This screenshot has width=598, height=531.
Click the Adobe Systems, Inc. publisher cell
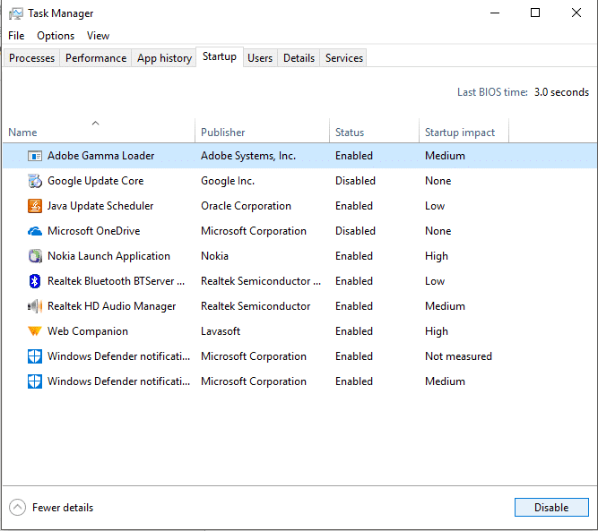pyautogui.click(x=248, y=156)
